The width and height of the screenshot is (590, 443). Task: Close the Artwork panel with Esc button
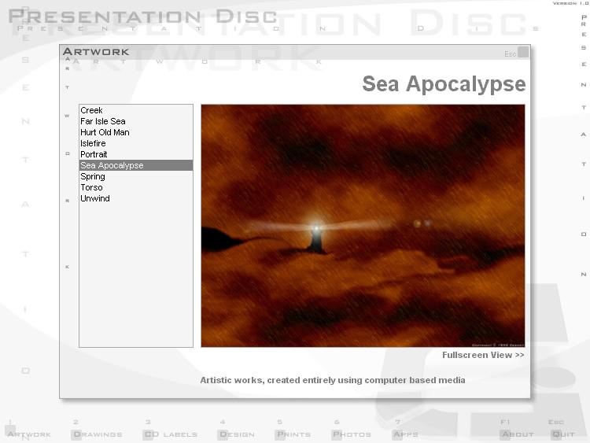pos(522,53)
